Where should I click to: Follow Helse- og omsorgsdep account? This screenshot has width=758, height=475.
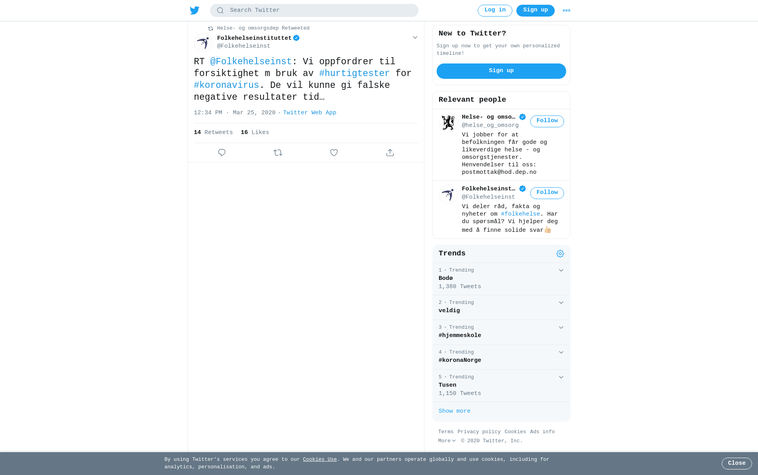point(547,121)
